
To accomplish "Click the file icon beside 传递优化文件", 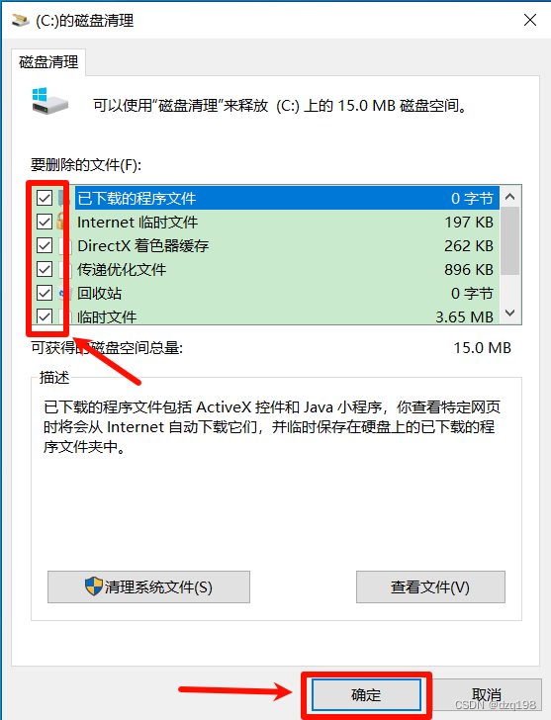I will [x=65, y=270].
